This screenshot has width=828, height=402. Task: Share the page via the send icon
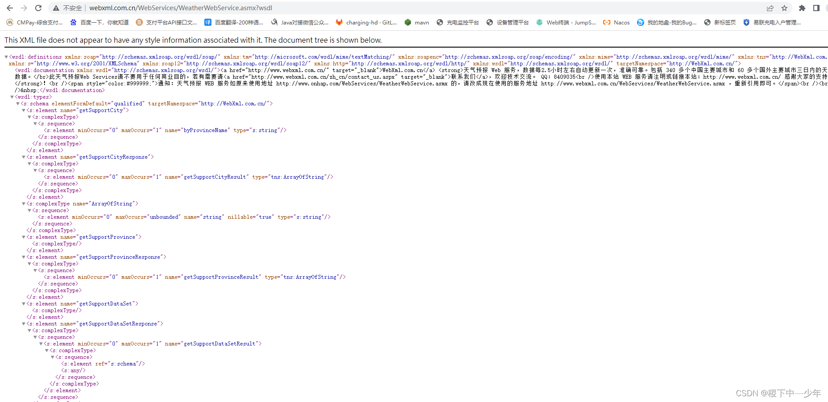click(770, 8)
